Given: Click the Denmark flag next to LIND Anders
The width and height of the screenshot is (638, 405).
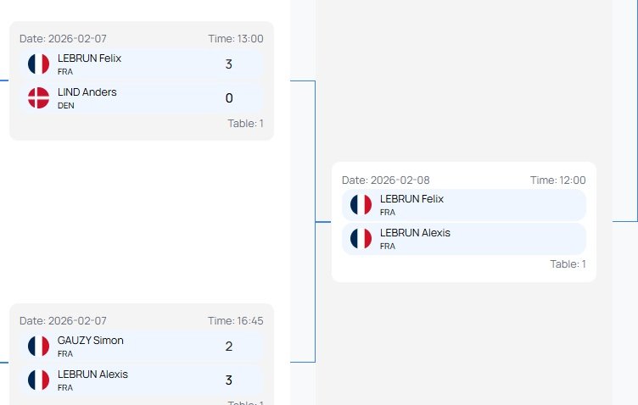Looking at the screenshot, I should 38,98.
